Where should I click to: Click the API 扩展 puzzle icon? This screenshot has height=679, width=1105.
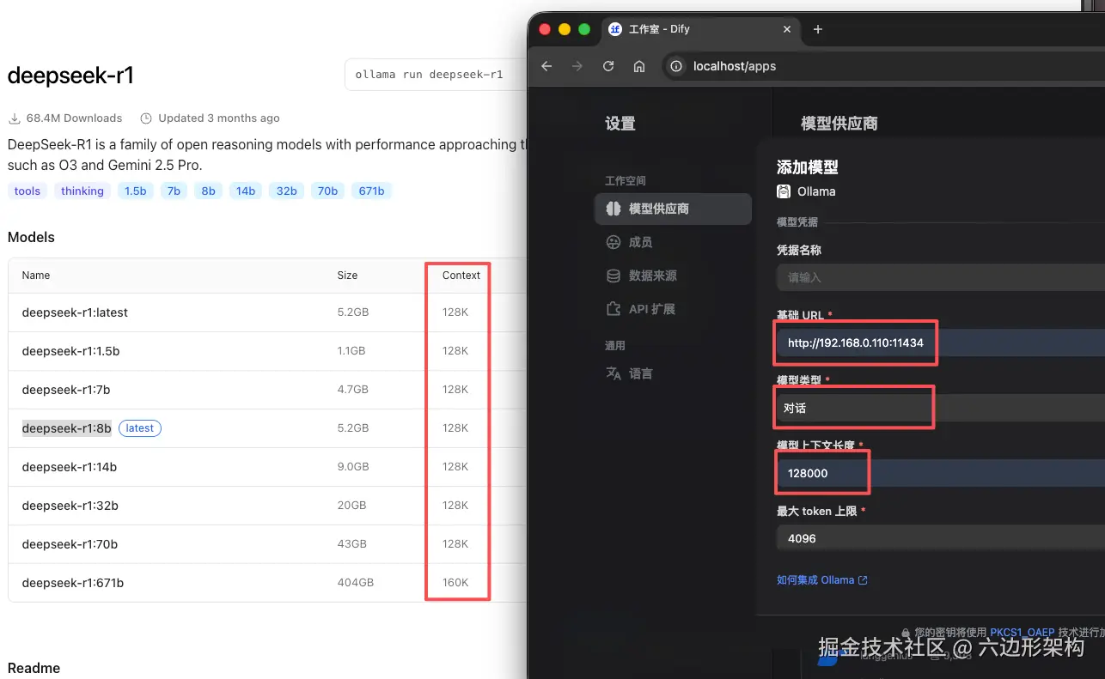point(613,309)
